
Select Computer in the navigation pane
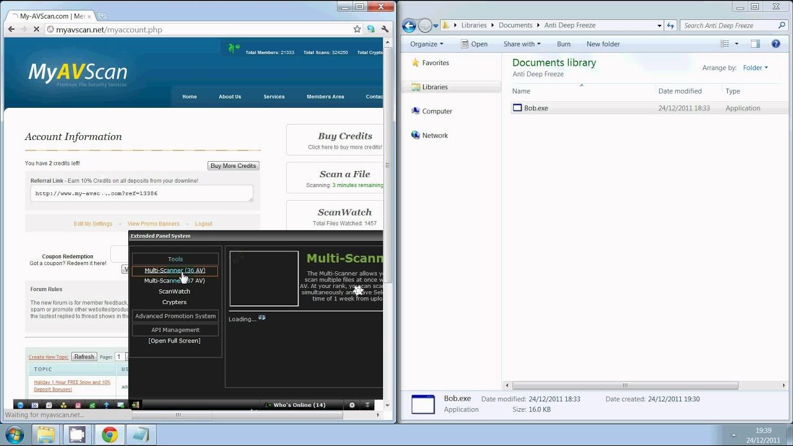coord(432,111)
